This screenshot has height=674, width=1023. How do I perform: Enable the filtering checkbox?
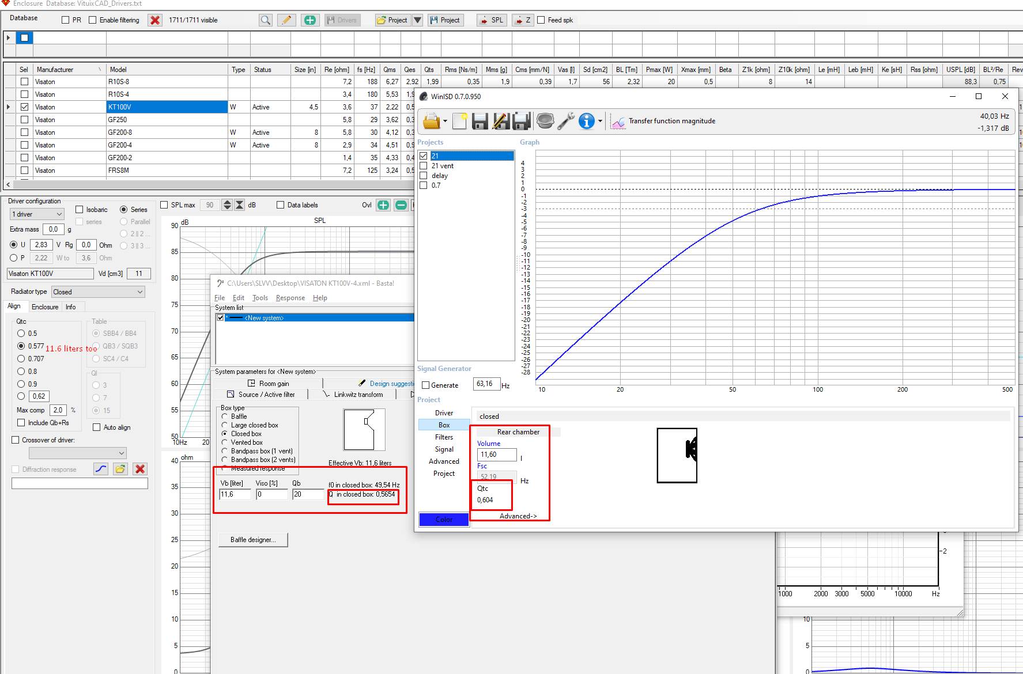[x=93, y=20]
